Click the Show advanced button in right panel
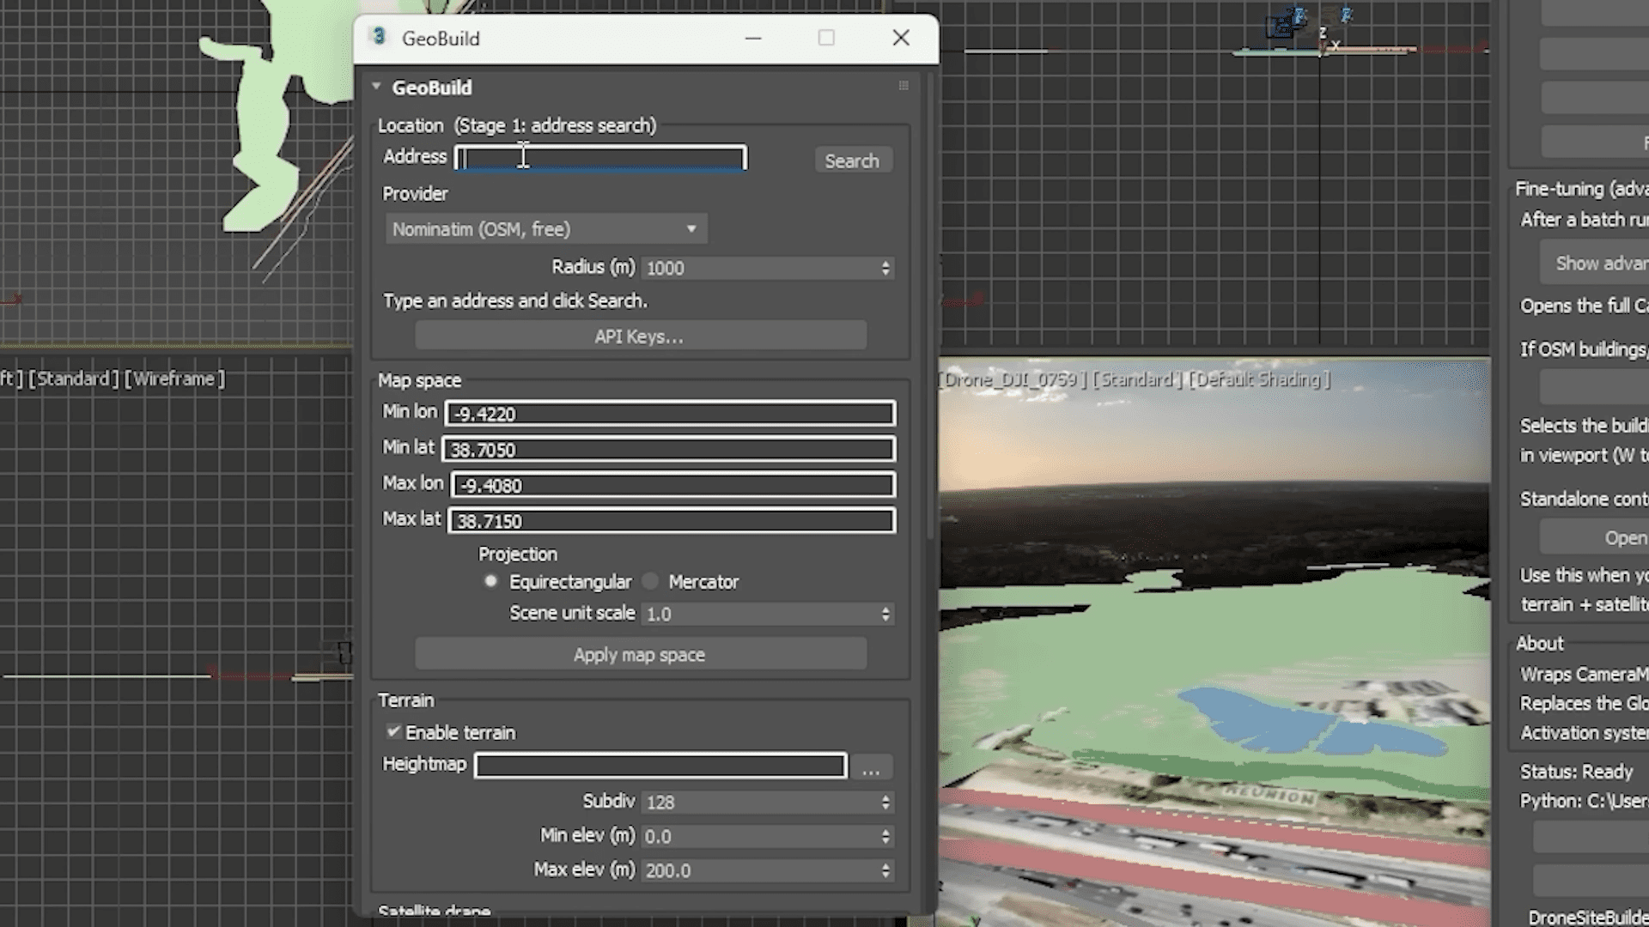 coord(1595,264)
